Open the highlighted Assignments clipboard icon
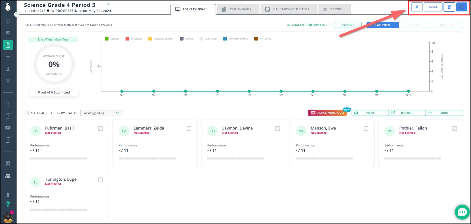Image resolution: width=471 pixels, height=224 pixels. 8,45
